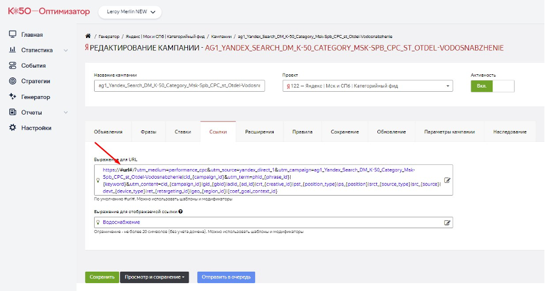
Task: Click the События sidebar icon
Action: click(13, 65)
